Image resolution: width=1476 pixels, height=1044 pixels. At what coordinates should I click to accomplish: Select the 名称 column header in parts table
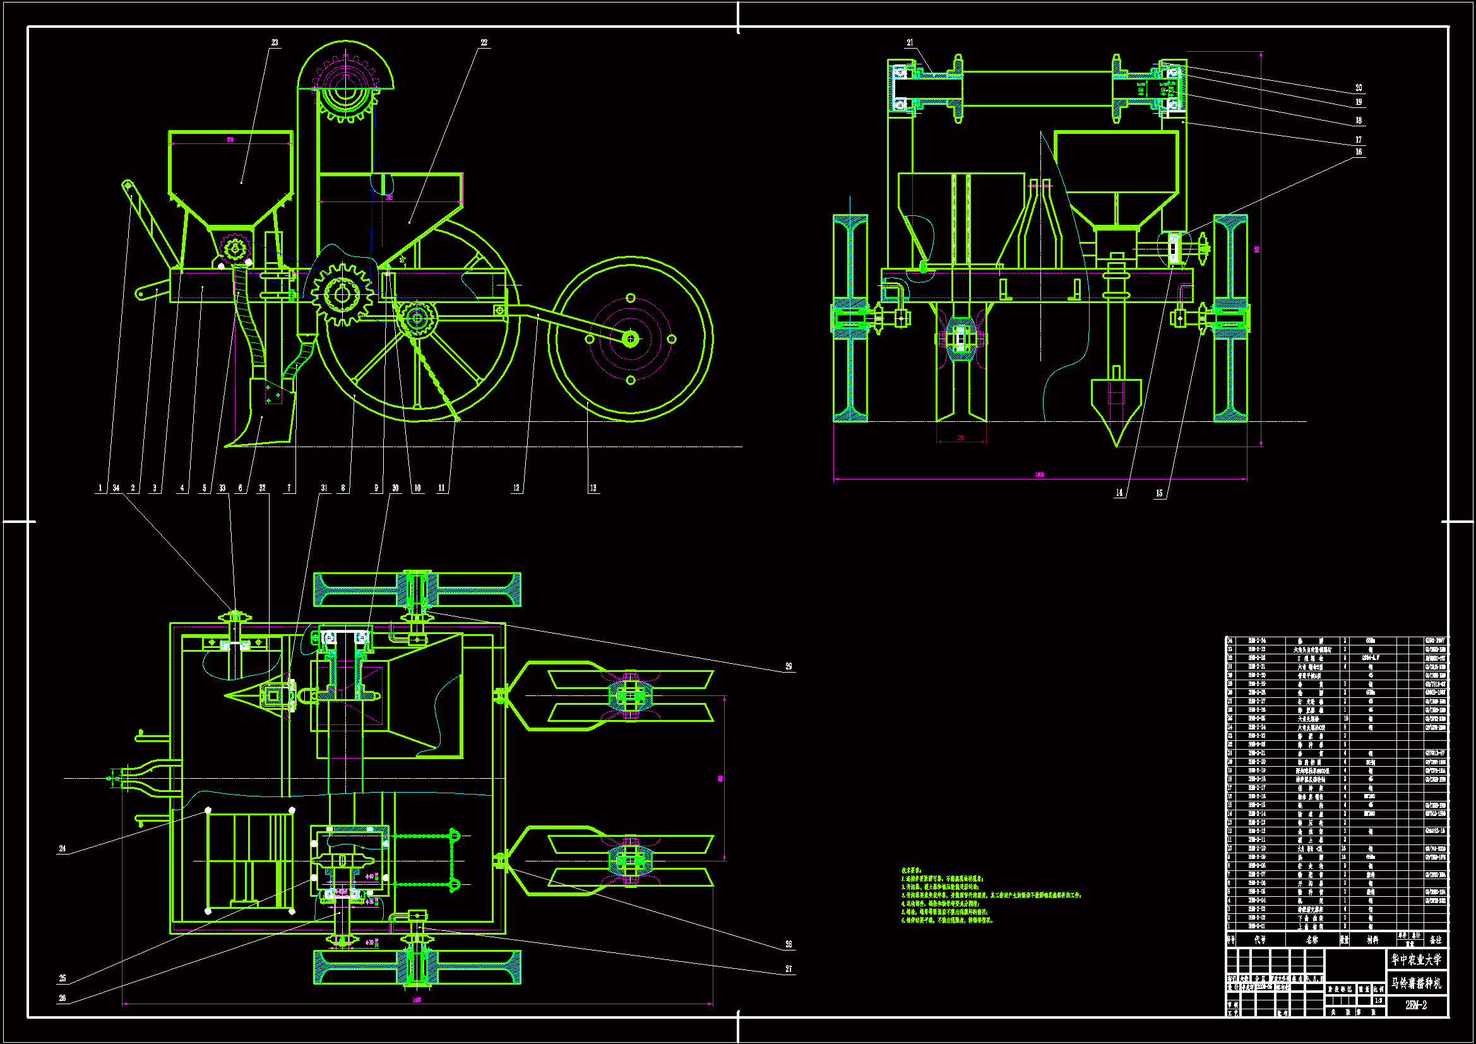click(x=1311, y=940)
